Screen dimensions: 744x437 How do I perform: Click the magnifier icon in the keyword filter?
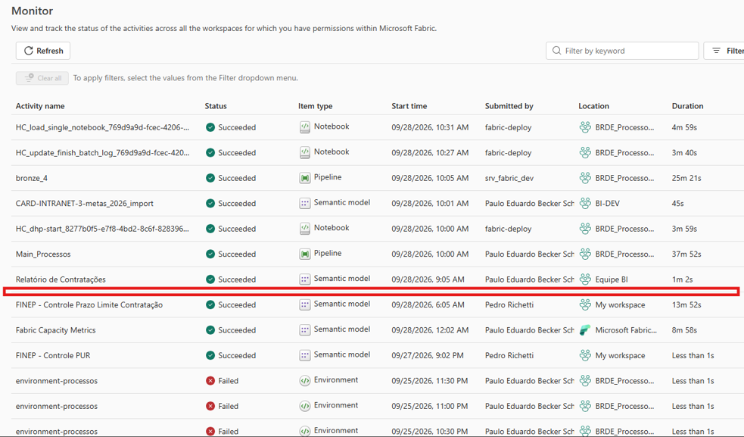(556, 51)
